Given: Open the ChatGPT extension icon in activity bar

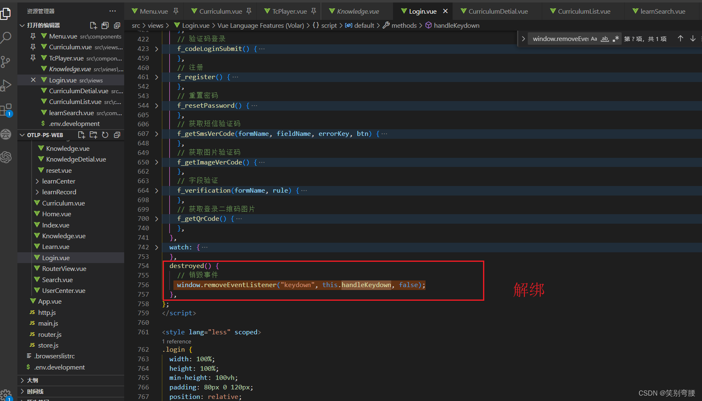Looking at the screenshot, I should (x=6, y=157).
